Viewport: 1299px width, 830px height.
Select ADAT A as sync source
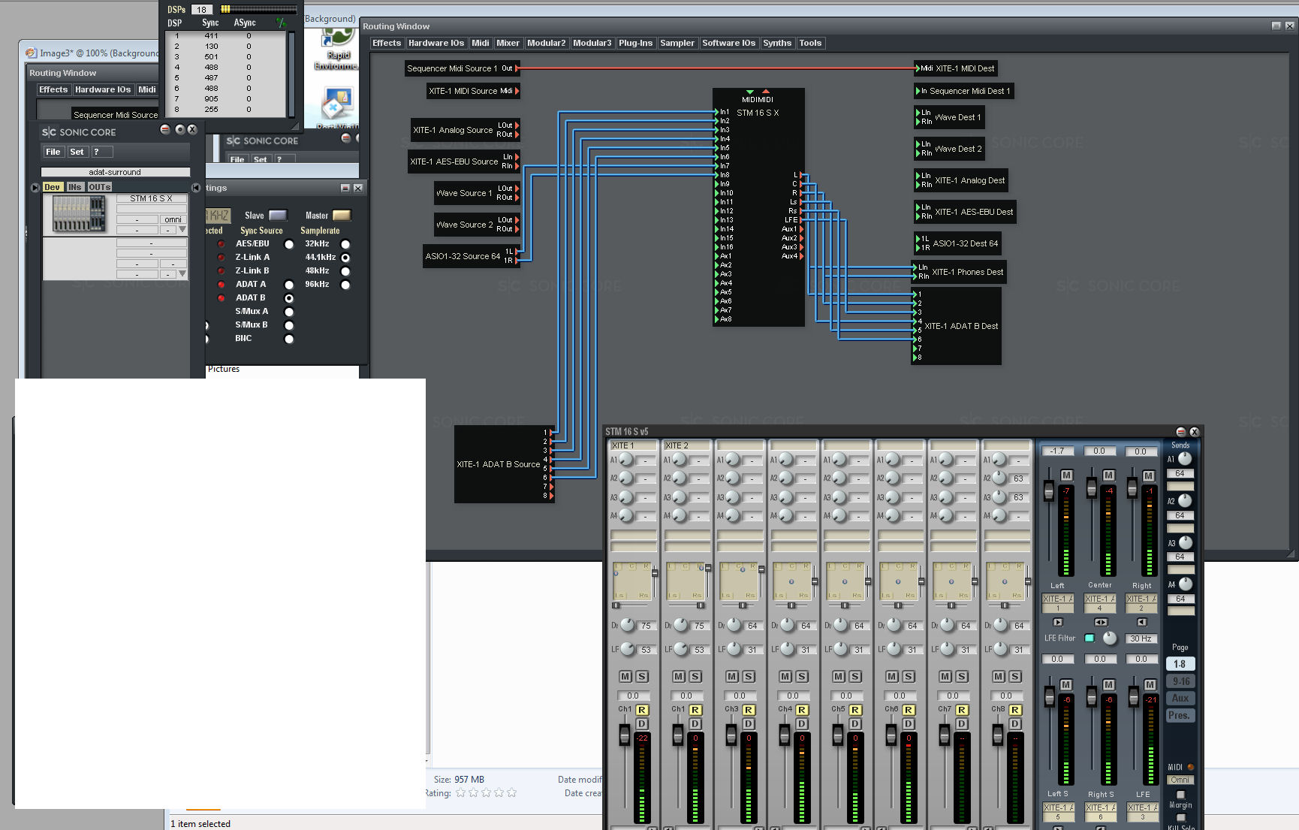click(289, 285)
